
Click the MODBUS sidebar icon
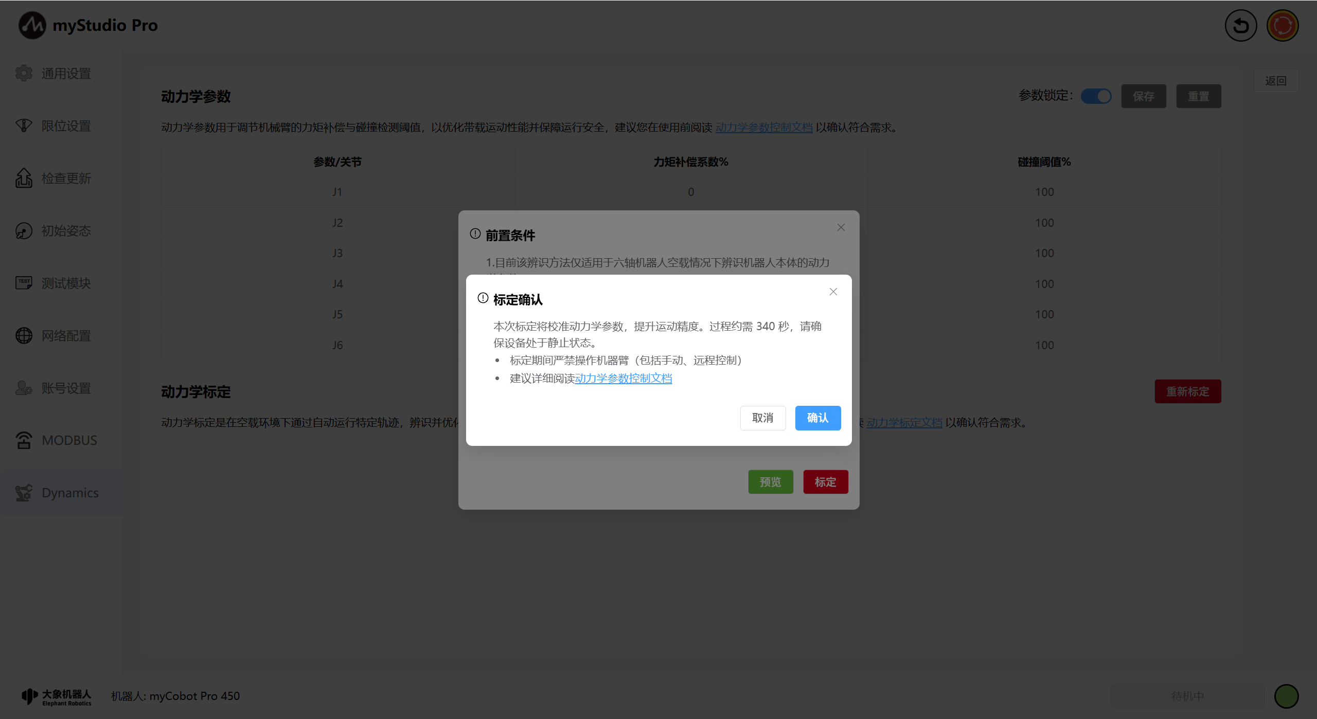click(24, 440)
